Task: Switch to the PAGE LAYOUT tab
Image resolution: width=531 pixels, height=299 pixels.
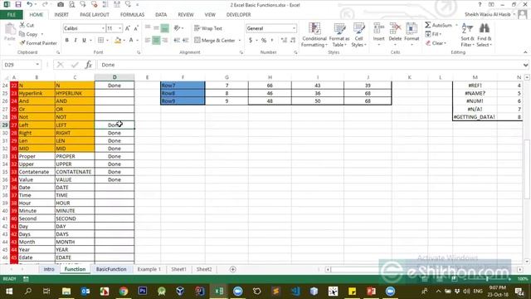Action: (95, 15)
